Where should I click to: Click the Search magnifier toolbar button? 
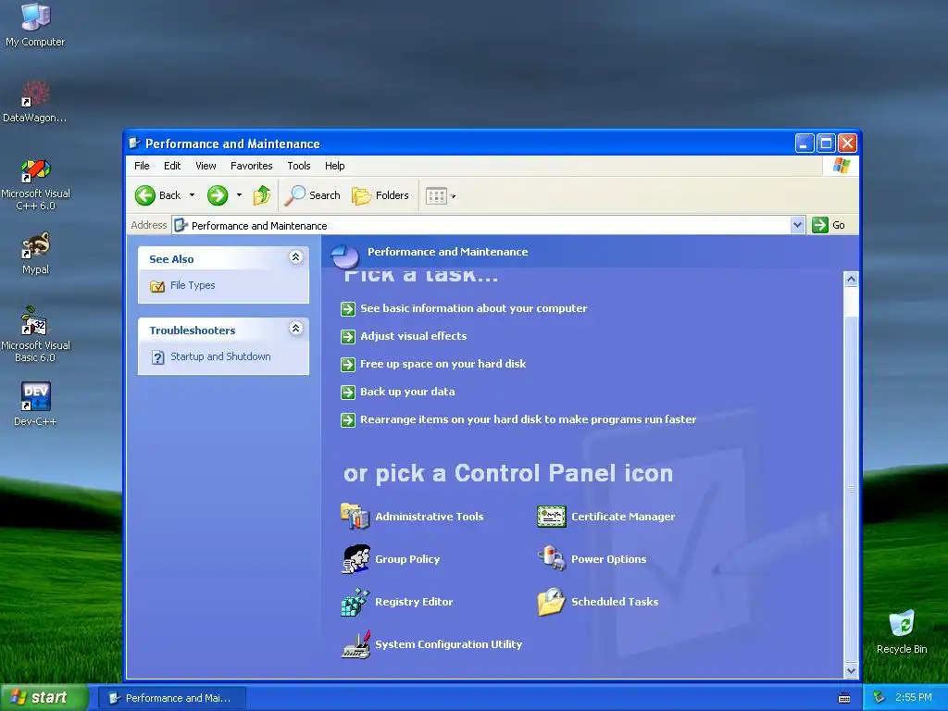click(313, 195)
